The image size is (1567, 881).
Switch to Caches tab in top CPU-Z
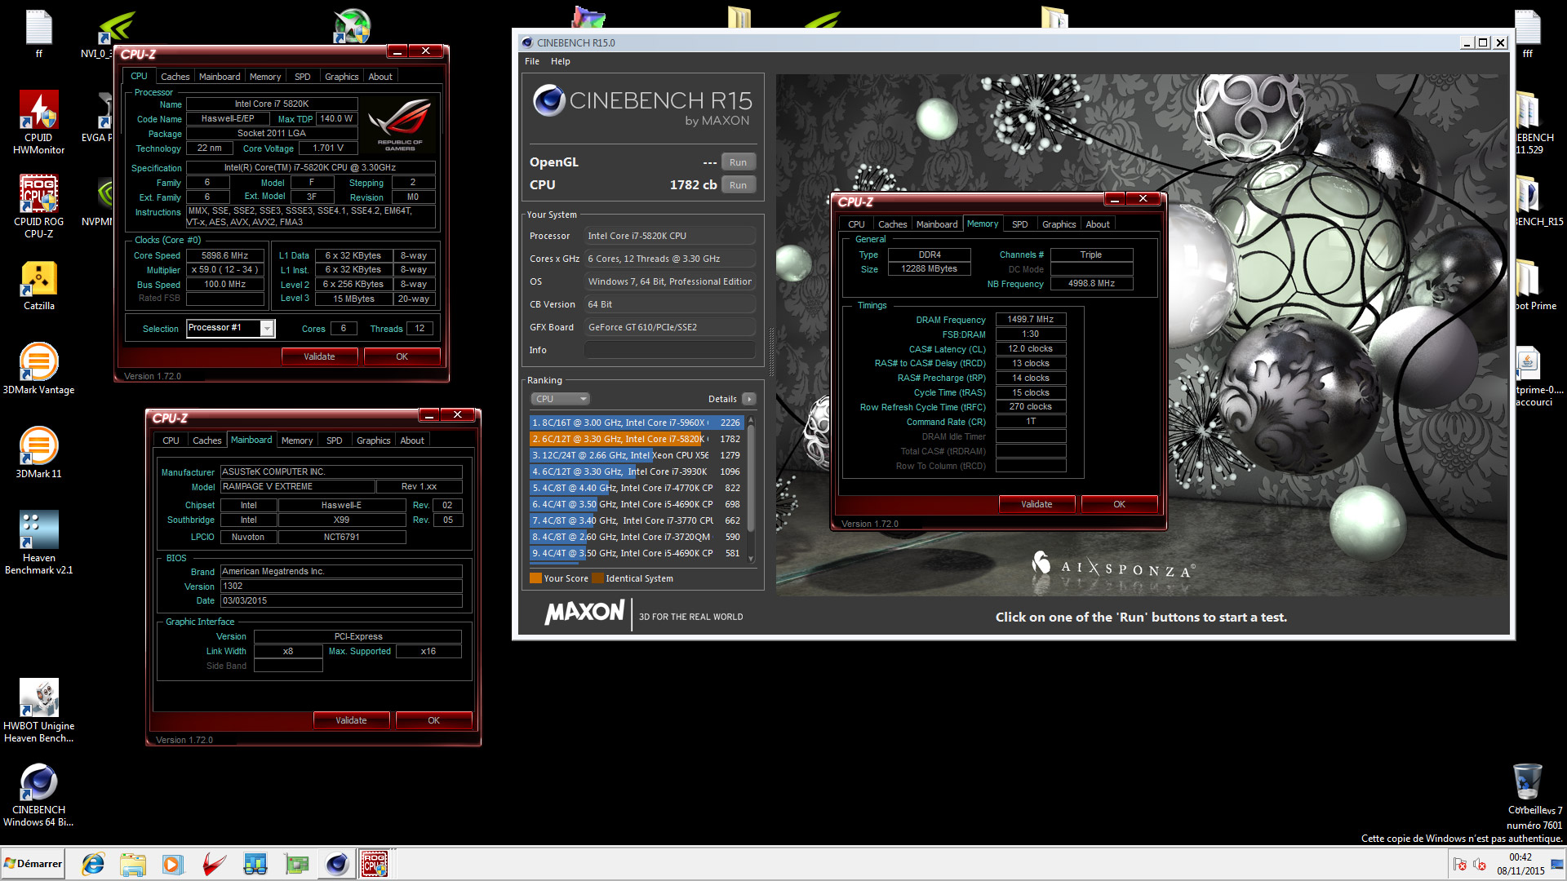175,77
